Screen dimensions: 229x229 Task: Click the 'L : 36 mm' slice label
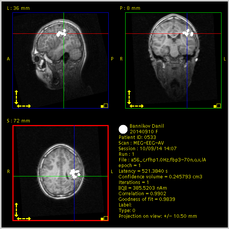point(18,8)
